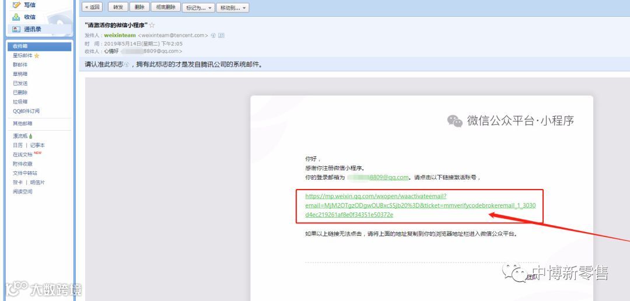Open the 草稿箱 drafts folder
The width and height of the screenshot is (630, 301).
coord(20,74)
